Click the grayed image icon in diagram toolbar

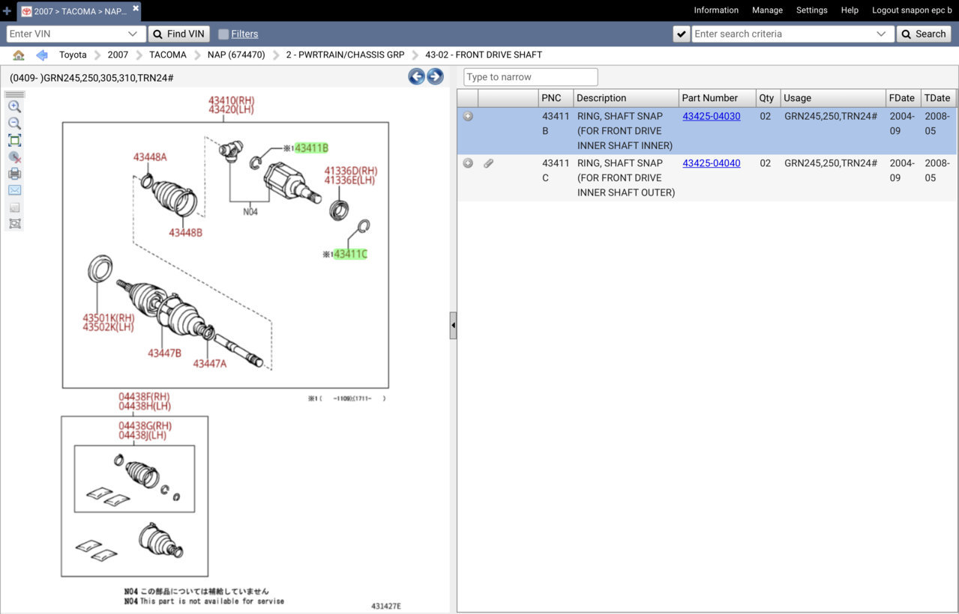(x=14, y=207)
